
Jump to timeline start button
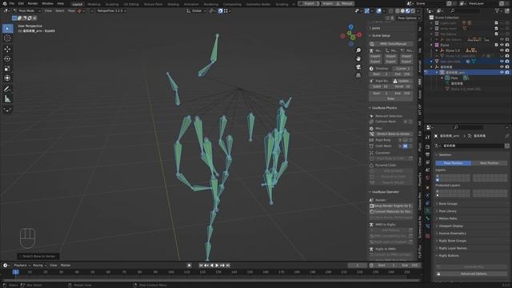(201, 266)
